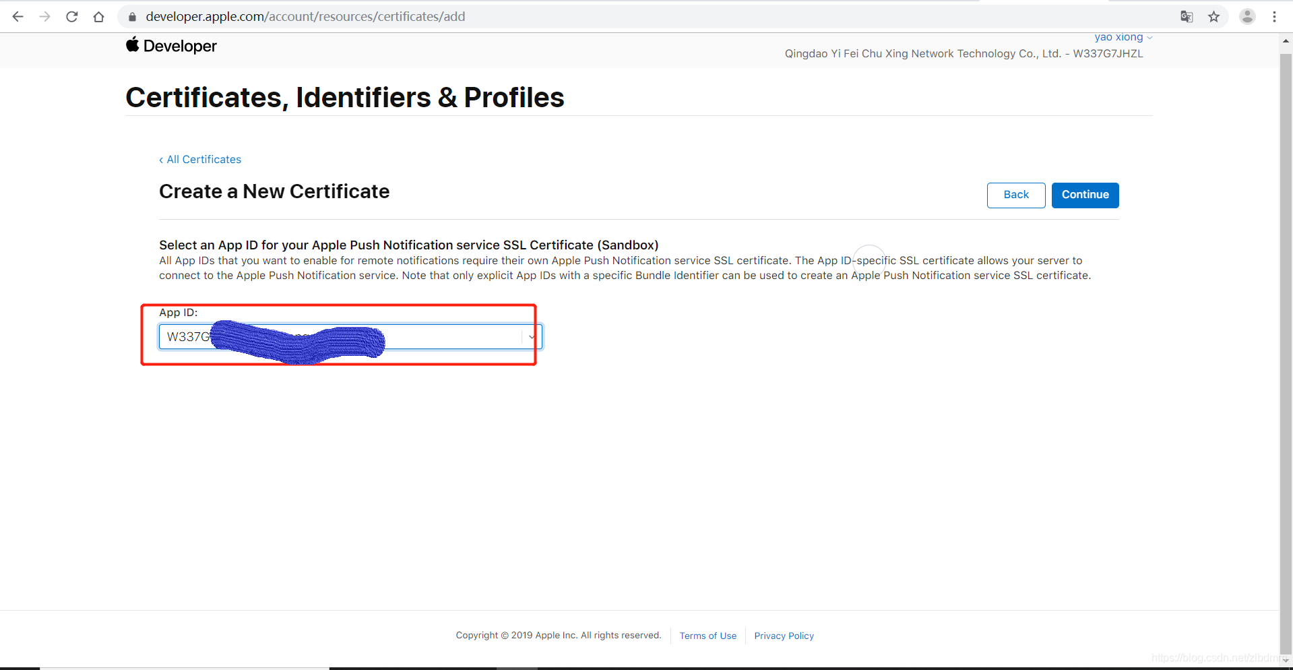Click the 'App ID:' label

(179, 313)
